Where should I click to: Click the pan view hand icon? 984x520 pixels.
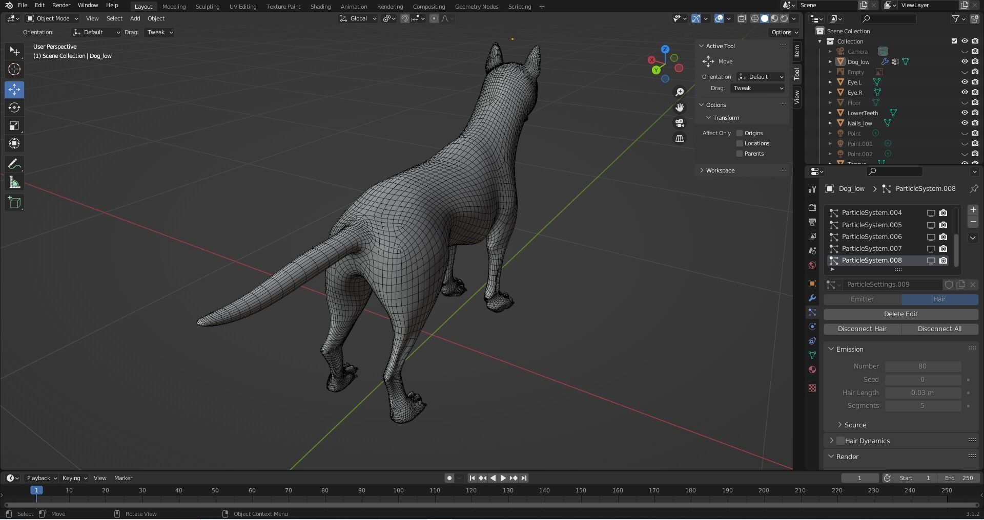click(680, 107)
